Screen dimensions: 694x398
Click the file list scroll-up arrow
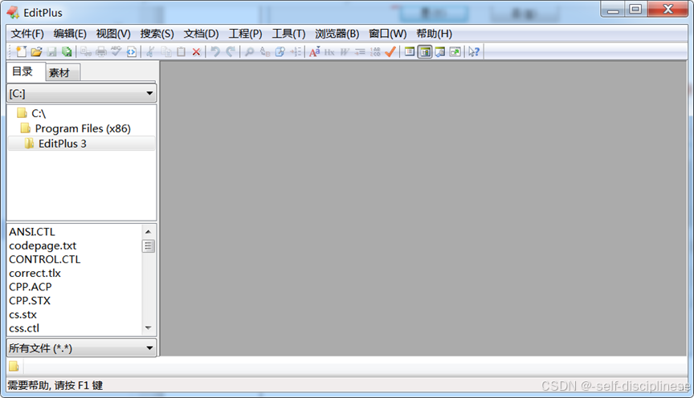[149, 231]
